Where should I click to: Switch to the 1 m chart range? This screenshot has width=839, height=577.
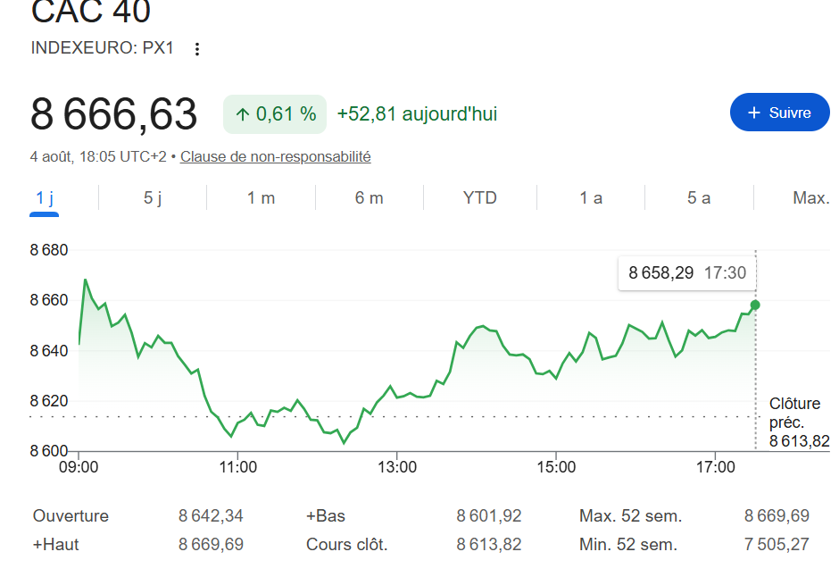pos(261,198)
